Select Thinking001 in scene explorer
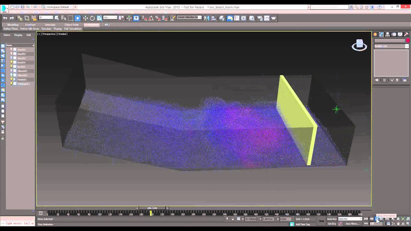 pyautogui.click(x=23, y=84)
